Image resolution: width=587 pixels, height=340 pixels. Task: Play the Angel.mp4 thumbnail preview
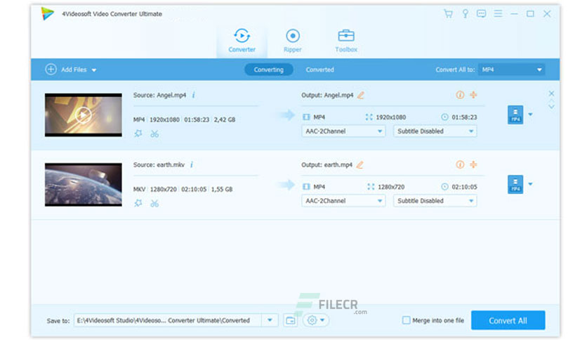[83, 115]
